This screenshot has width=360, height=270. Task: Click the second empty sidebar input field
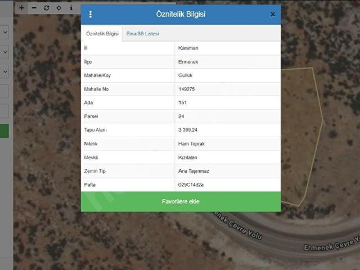[4, 111]
